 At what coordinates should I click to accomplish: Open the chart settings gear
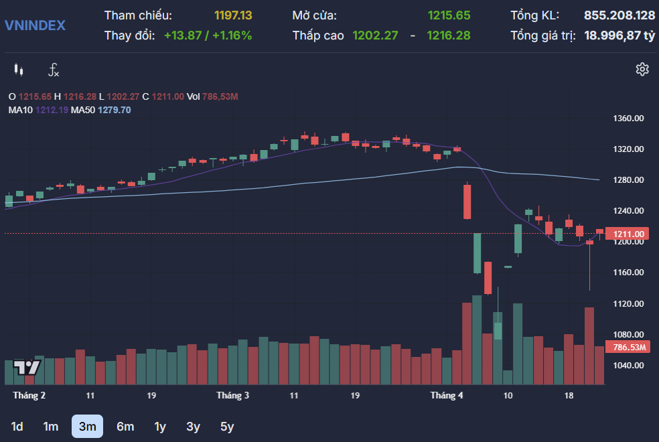point(642,69)
